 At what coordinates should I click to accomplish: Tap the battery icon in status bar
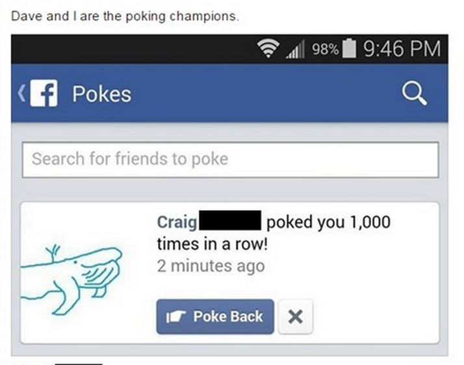coord(350,49)
